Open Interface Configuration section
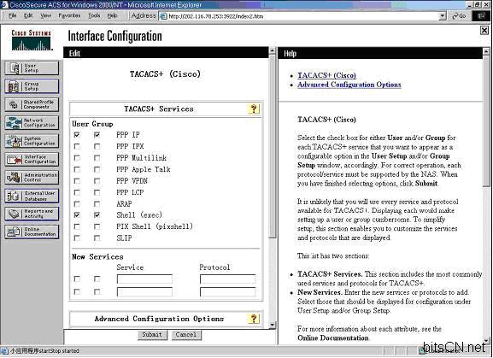 [x=32, y=160]
